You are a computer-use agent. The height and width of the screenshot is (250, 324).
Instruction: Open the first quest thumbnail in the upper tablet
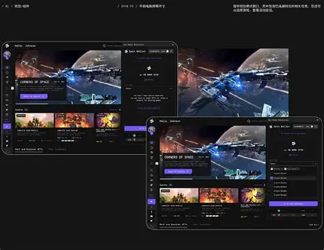[x=34, y=120]
